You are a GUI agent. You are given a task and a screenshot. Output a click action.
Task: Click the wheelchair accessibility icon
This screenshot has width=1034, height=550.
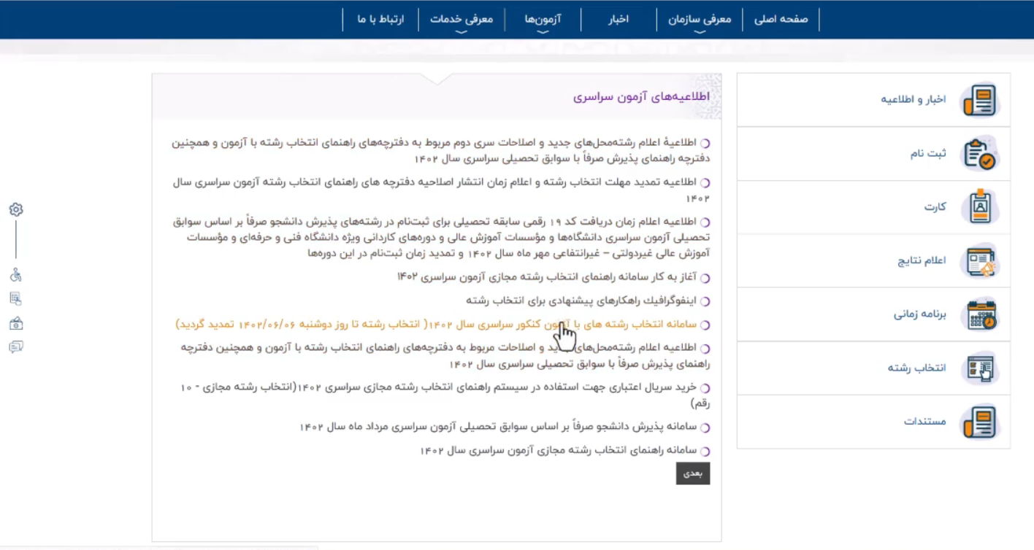pyautogui.click(x=16, y=275)
